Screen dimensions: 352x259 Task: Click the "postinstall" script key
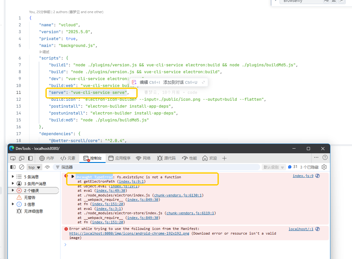65,106
